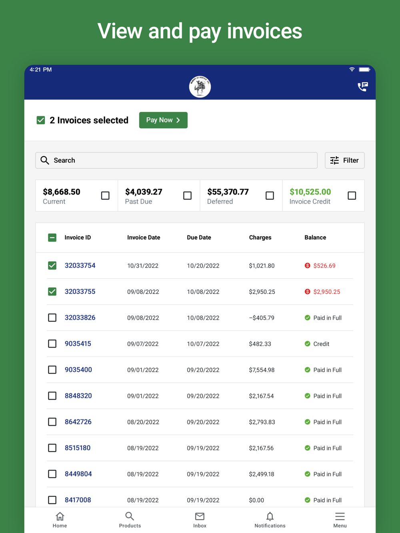The width and height of the screenshot is (400, 533).
Task: Tap the contact support phone icon
Action: [363, 87]
